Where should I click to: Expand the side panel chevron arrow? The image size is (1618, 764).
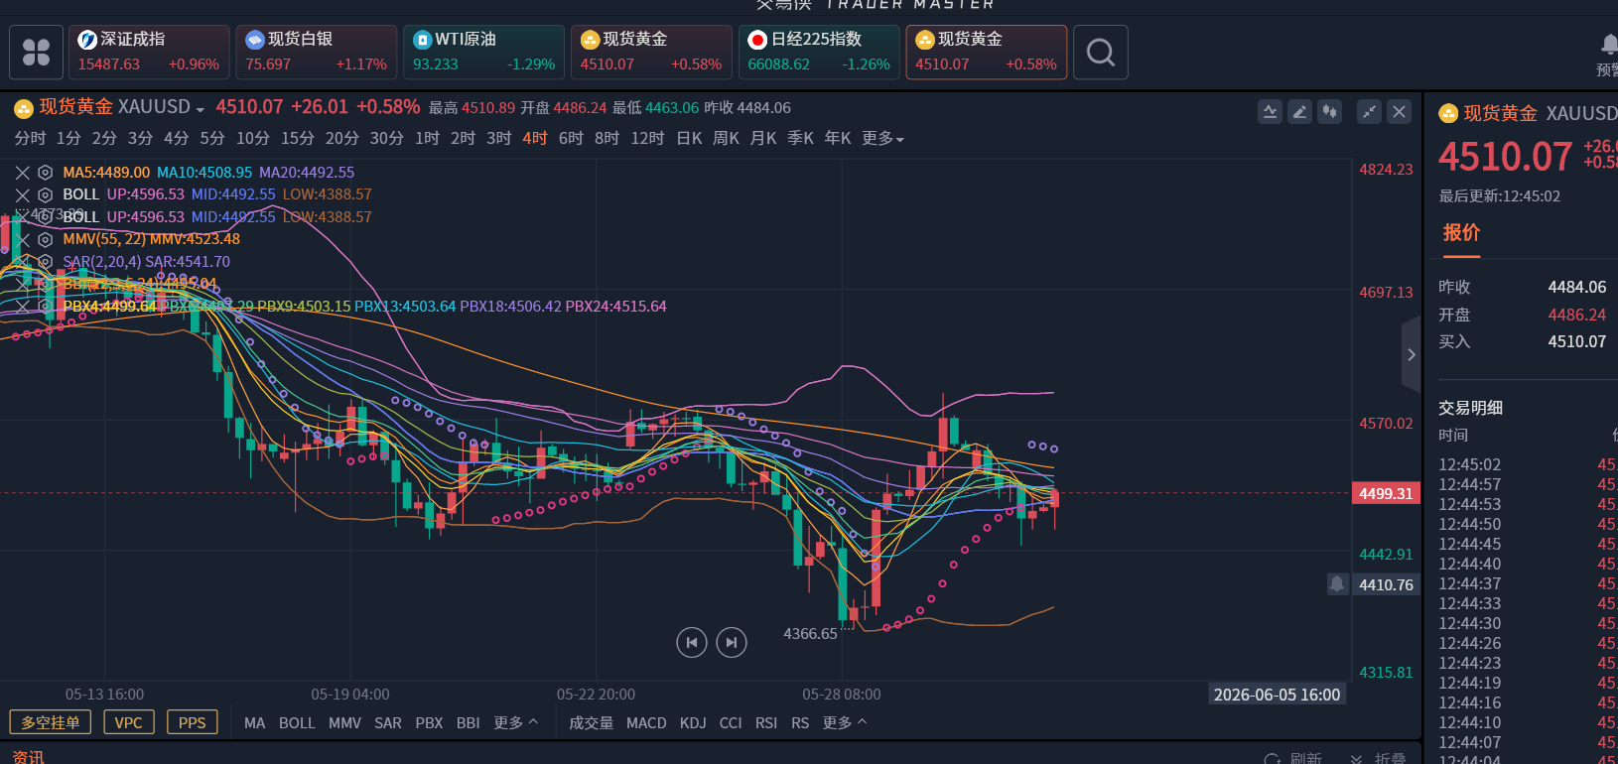(1412, 354)
